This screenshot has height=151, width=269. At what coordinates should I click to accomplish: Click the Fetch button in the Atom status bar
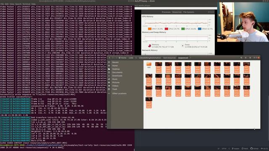[245, 148]
